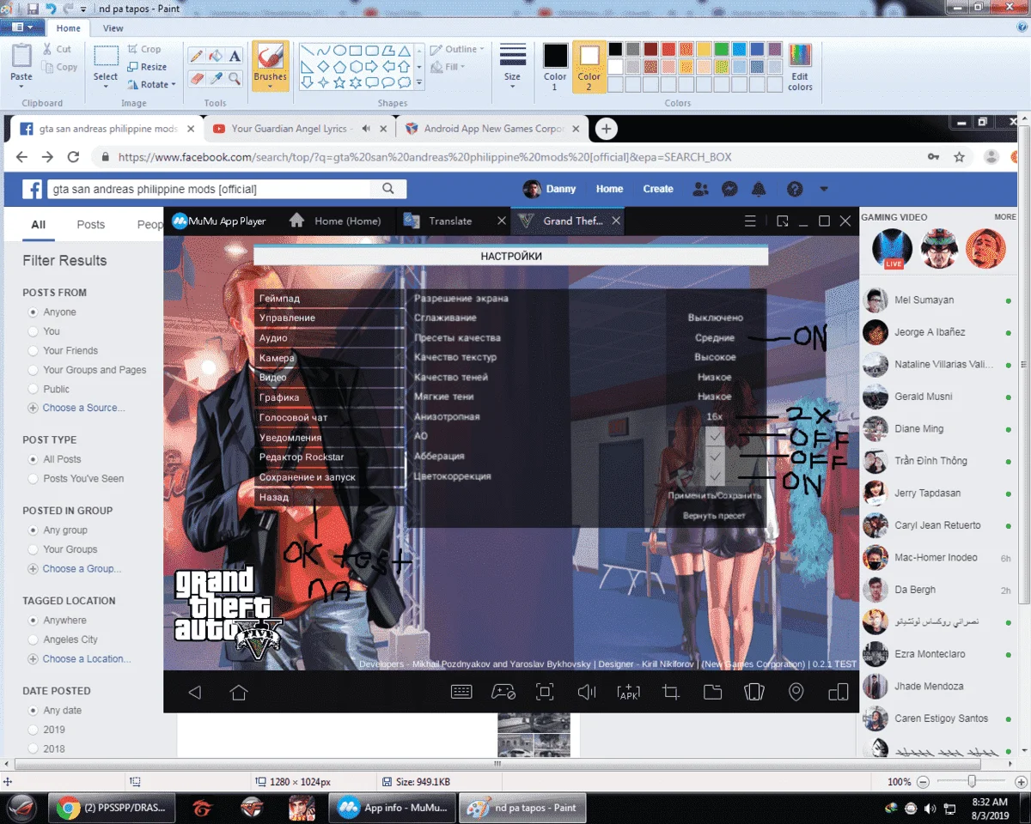1031x824 pixels.
Task: Cut the current selection
Action: pyautogui.click(x=58, y=49)
